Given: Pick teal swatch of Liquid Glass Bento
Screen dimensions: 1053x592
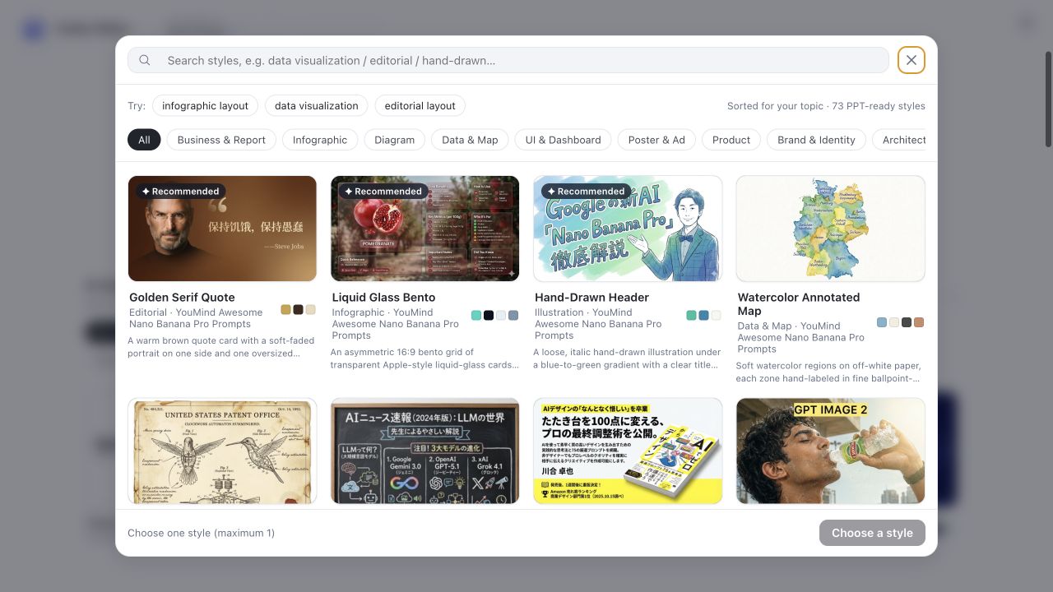Looking at the screenshot, I should (x=476, y=315).
